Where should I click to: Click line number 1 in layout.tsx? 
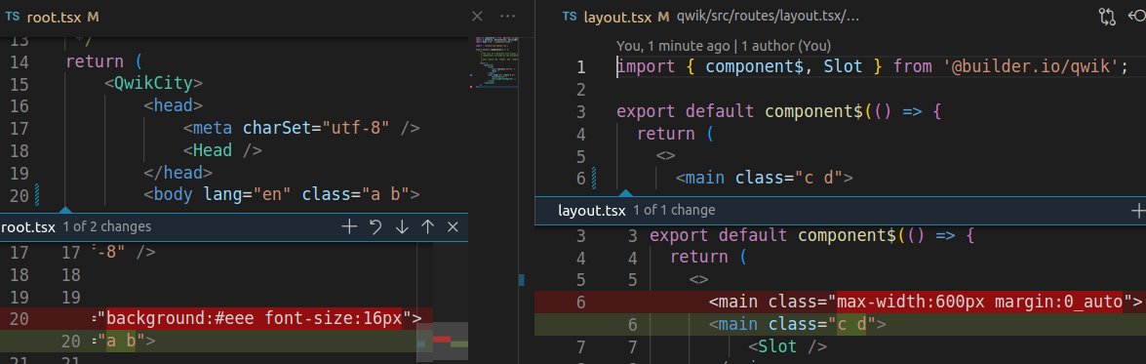581,67
